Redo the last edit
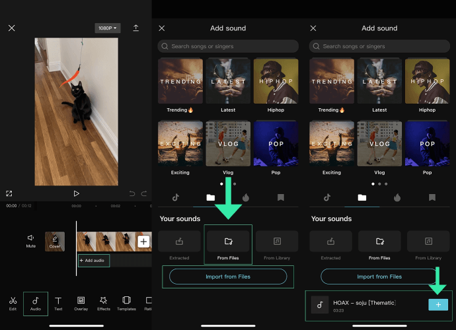The image size is (456, 330). (x=144, y=193)
